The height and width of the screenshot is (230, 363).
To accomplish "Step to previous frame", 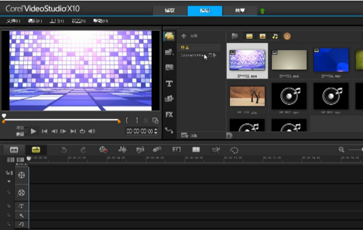I will pos(54,131).
